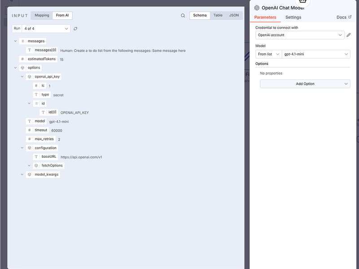The width and height of the screenshot is (359, 269).
Task: Click the pencil icon to edit credential
Action: (x=349, y=35)
